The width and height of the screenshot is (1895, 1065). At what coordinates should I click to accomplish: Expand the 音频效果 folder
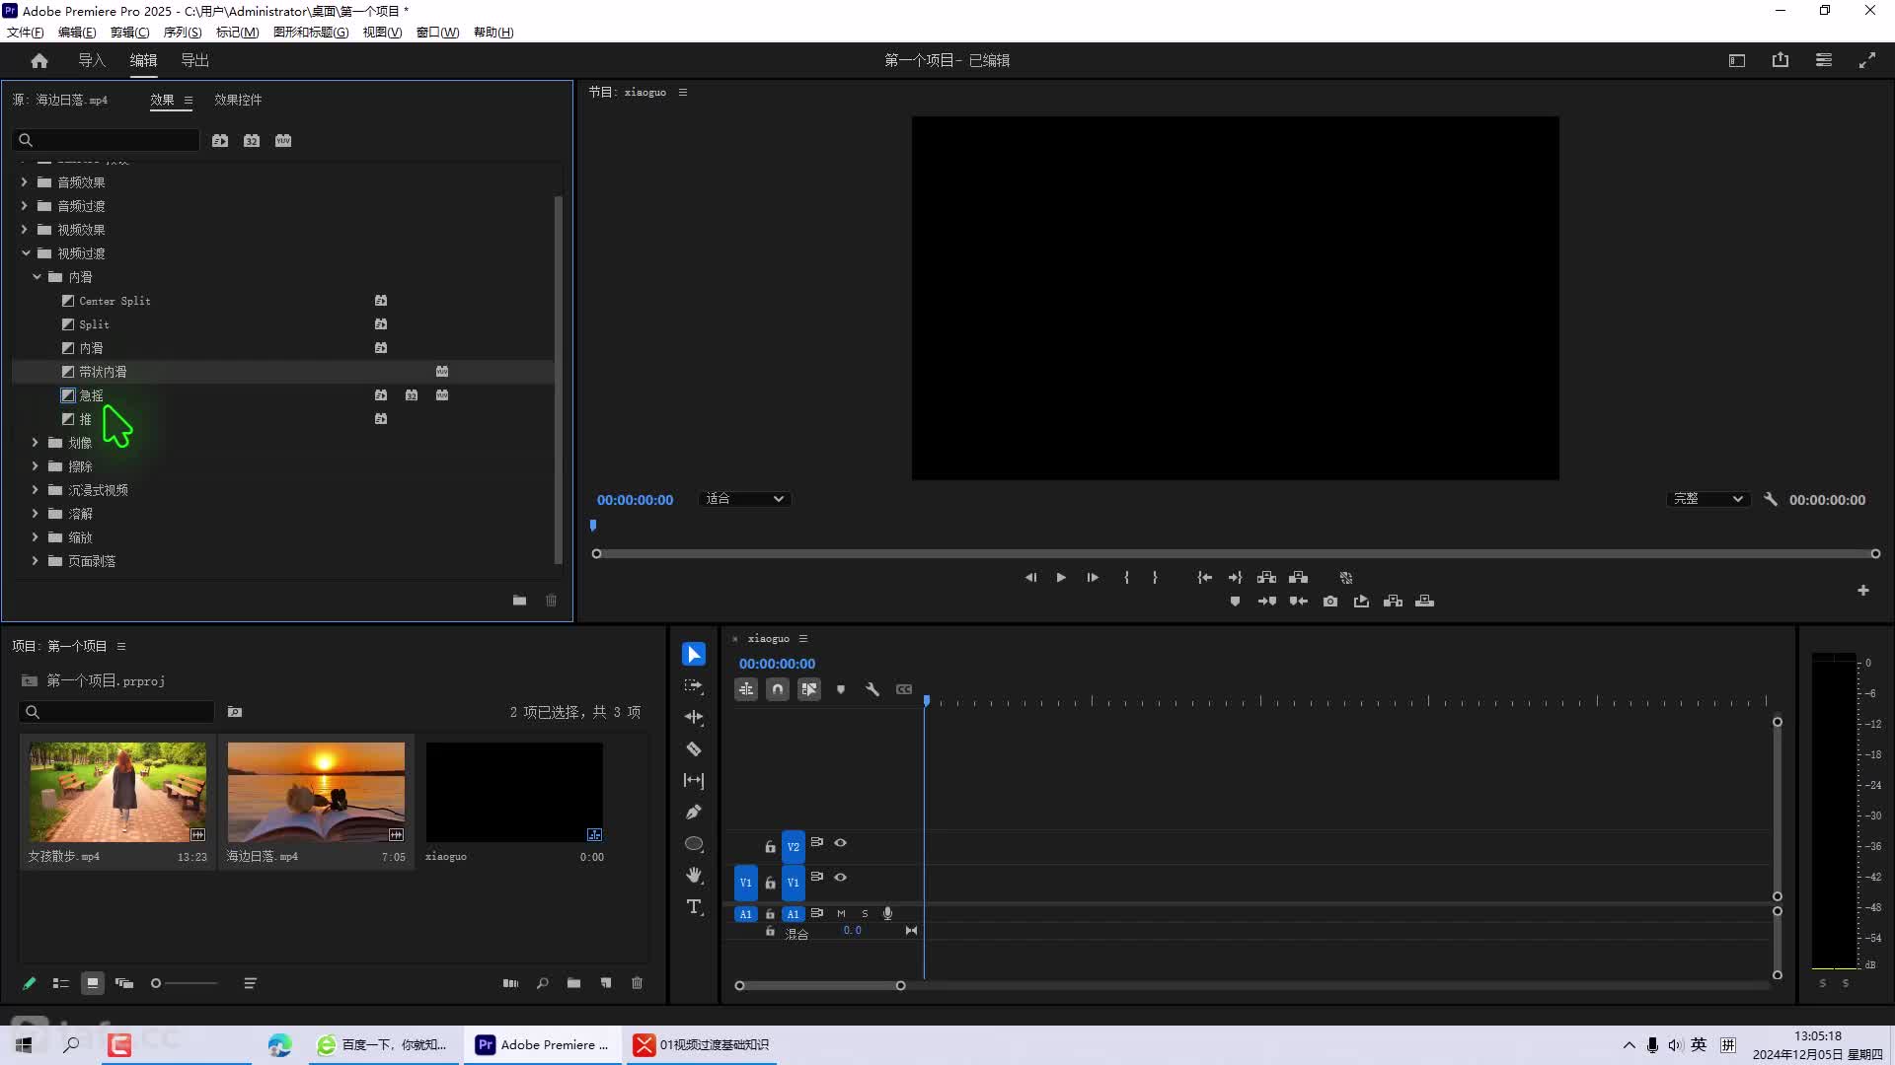click(25, 182)
